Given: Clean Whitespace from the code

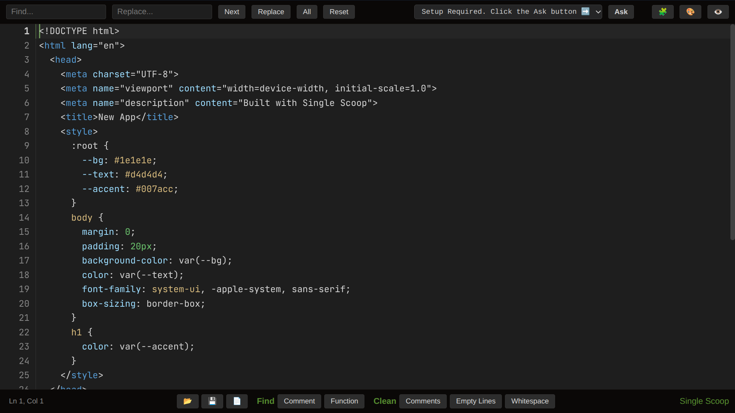Looking at the screenshot, I should point(530,401).
